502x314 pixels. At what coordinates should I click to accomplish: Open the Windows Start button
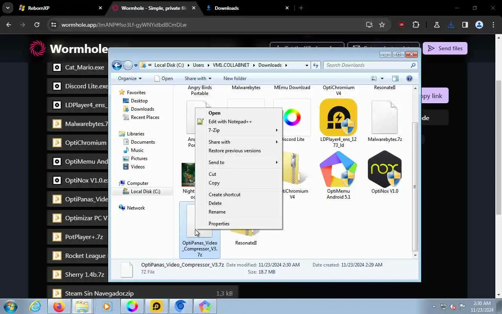click(x=10, y=306)
